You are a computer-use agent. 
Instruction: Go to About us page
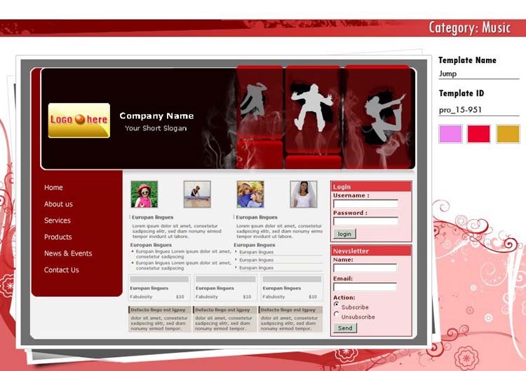point(58,204)
